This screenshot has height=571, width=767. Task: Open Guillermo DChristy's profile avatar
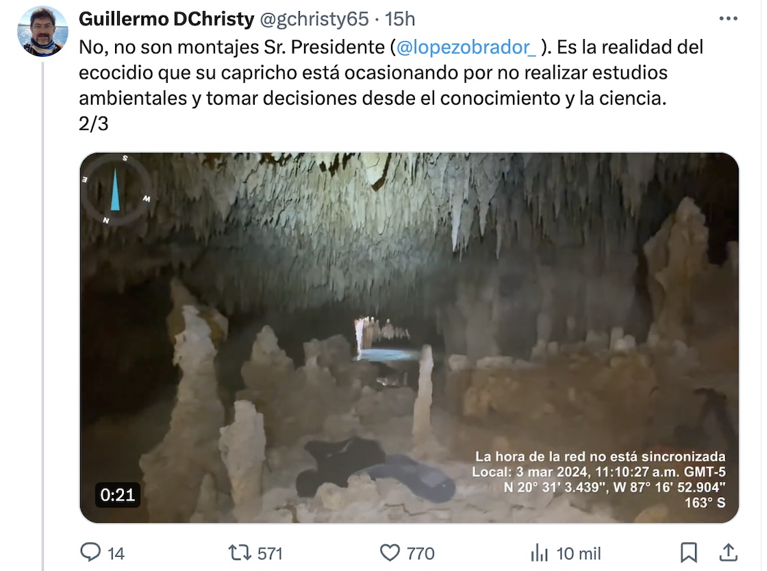42,31
